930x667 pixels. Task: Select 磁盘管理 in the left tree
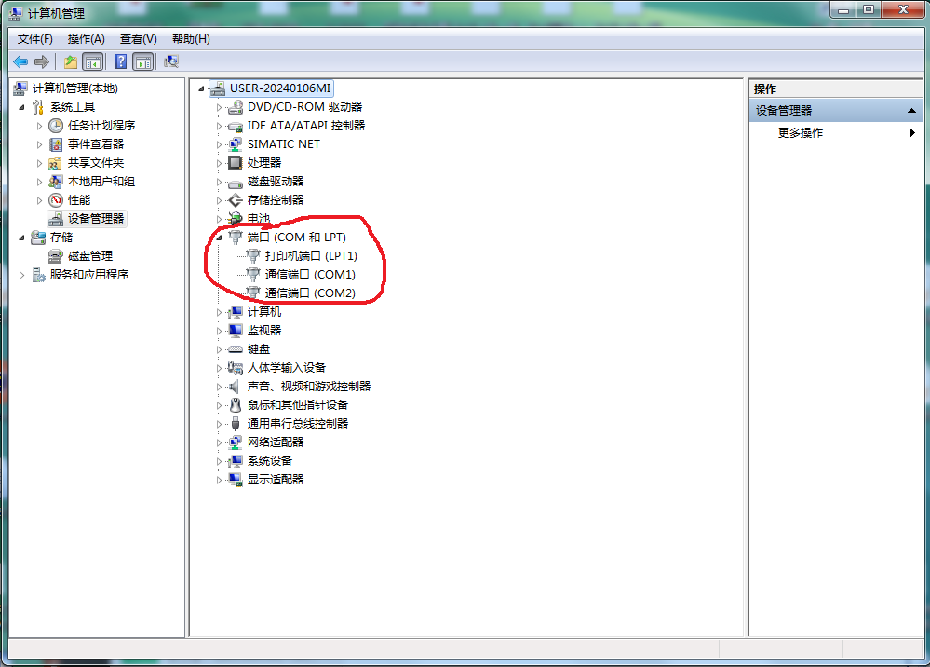pyautogui.click(x=90, y=256)
